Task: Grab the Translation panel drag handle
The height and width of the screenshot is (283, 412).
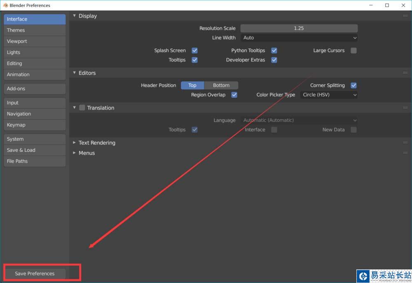Action: 405,108
